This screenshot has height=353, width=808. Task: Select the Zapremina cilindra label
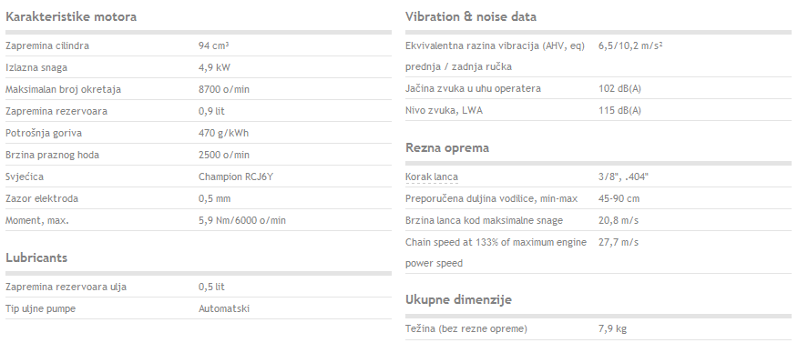(47, 45)
